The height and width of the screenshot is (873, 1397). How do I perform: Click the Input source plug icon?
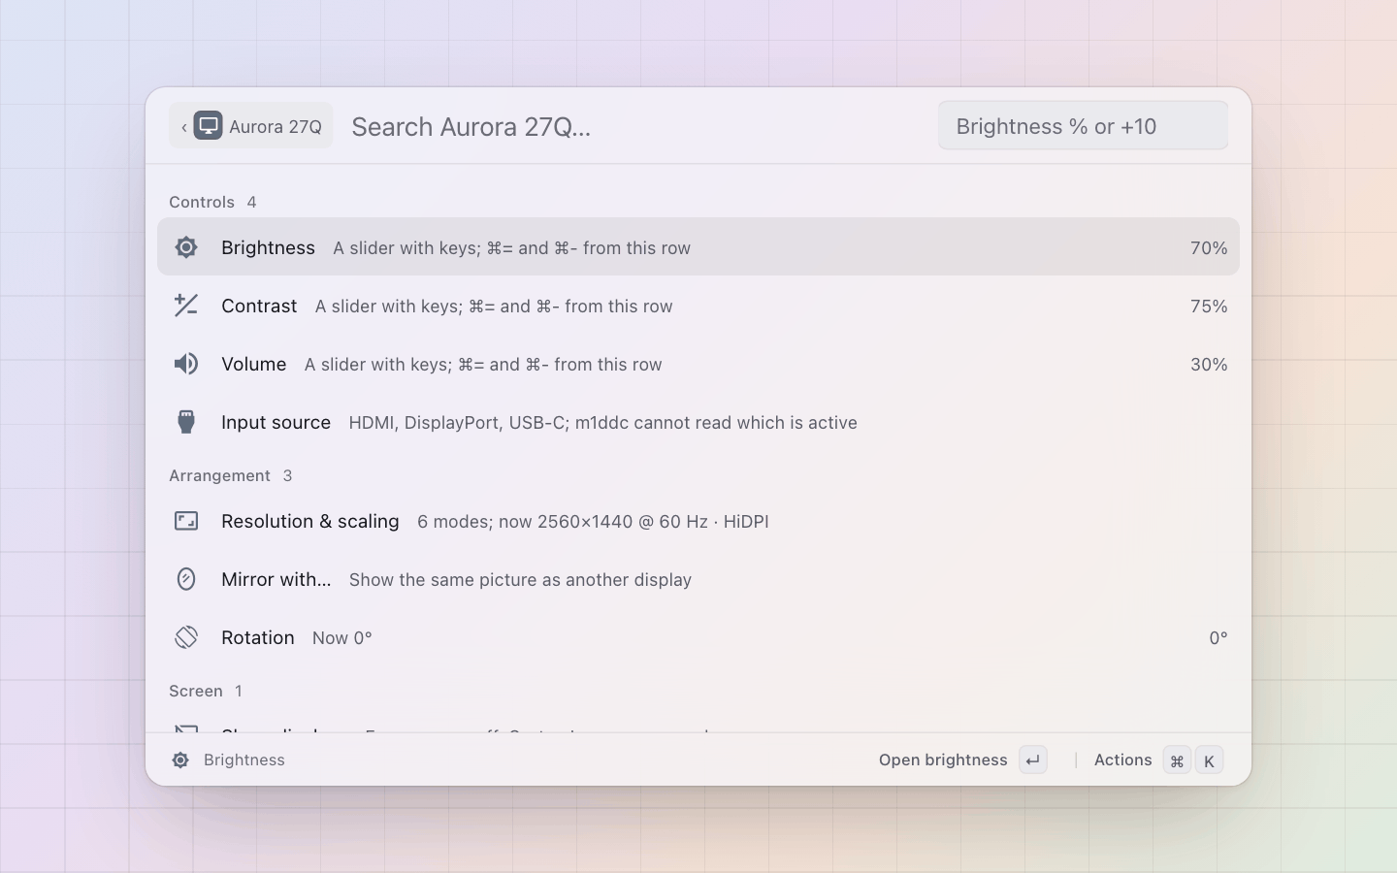186,422
